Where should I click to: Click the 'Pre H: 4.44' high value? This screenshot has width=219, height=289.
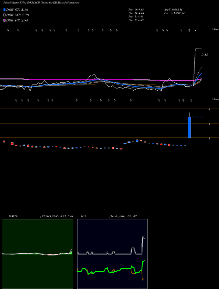pos(136,13)
